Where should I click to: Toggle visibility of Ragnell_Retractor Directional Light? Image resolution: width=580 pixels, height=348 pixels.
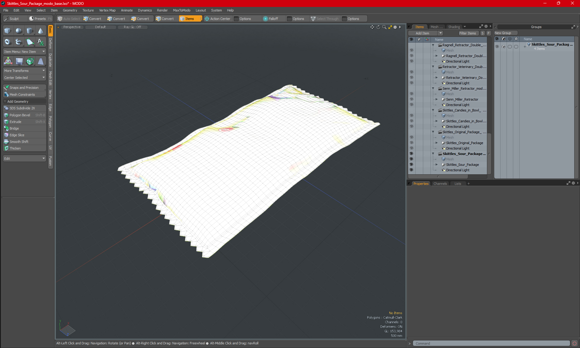(411, 61)
